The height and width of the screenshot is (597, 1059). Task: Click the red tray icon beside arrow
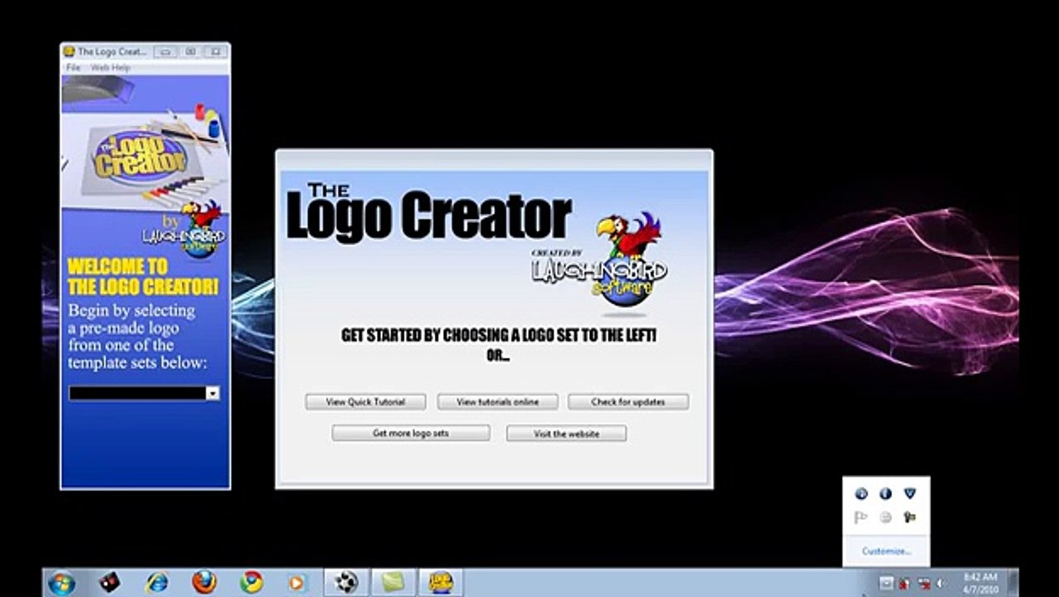pyautogui.click(x=904, y=583)
